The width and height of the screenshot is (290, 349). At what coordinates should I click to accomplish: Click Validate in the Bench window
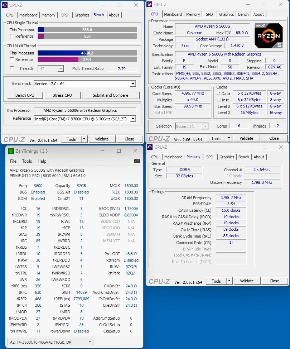[x=102, y=139]
